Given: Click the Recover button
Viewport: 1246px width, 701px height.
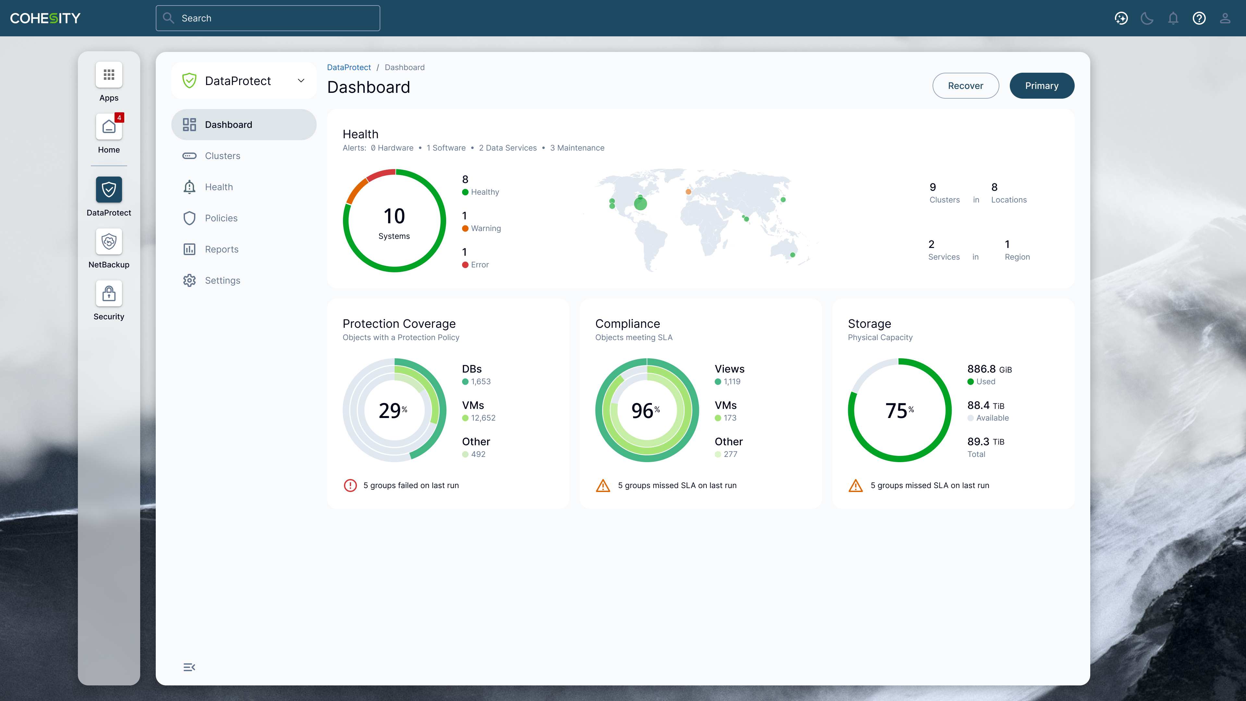Looking at the screenshot, I should (965, 86).
